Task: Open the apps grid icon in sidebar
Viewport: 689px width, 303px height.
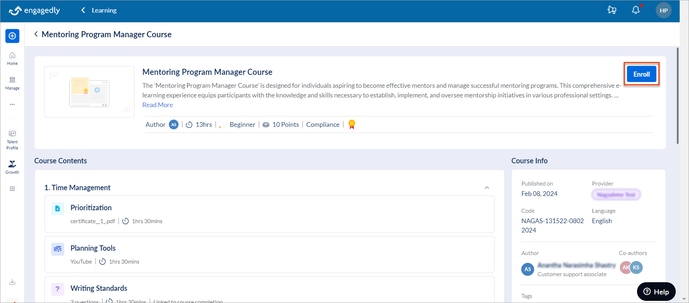Action: 12,189
